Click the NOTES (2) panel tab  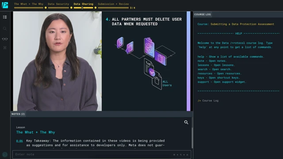pos(18,114)
